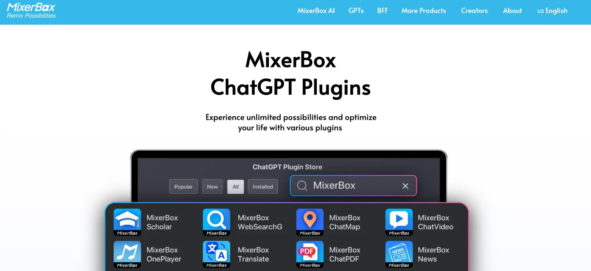Click the MixerBox ChatPDF icon
The height and width of the screenshot is (271, 591).
[x=310, y=254]
